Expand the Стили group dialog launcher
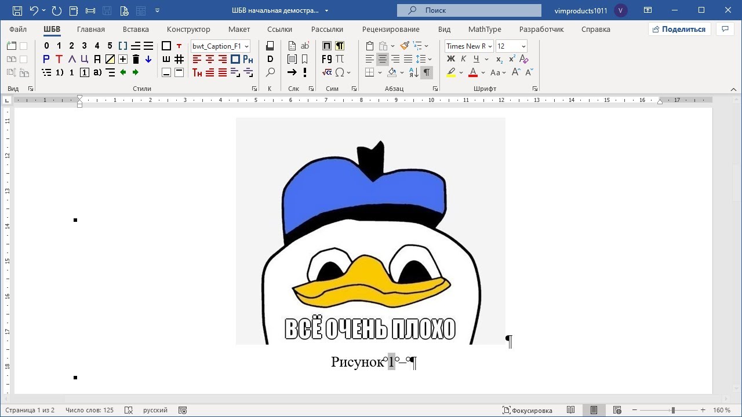The image size is (742, 417). point(254,89)
